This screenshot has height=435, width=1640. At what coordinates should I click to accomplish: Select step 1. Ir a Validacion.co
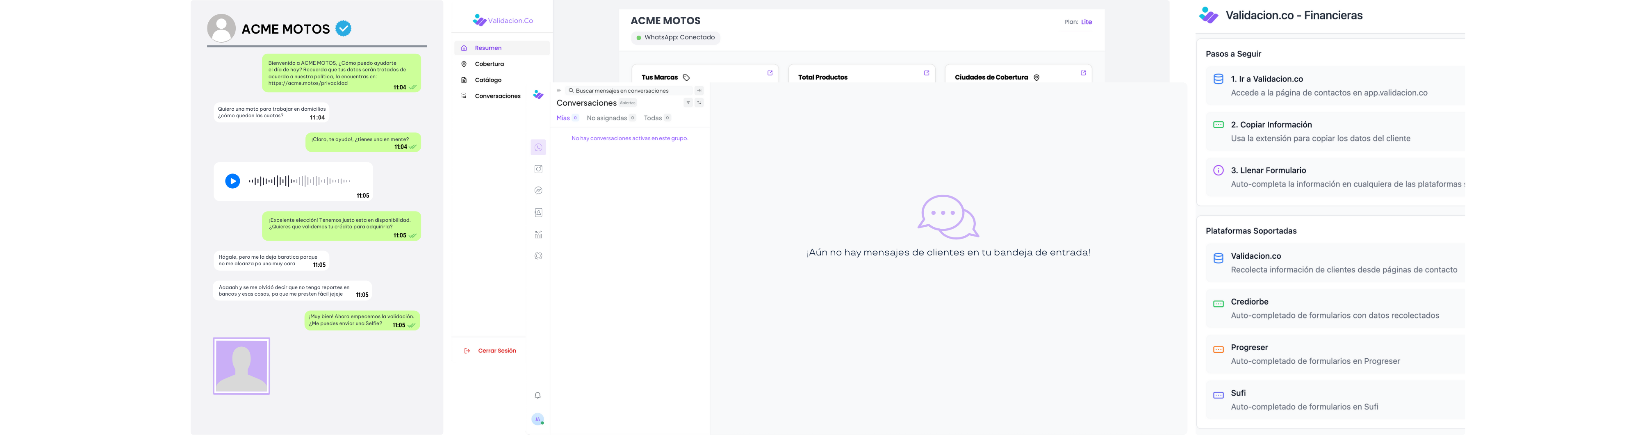tap(1335, 85)
